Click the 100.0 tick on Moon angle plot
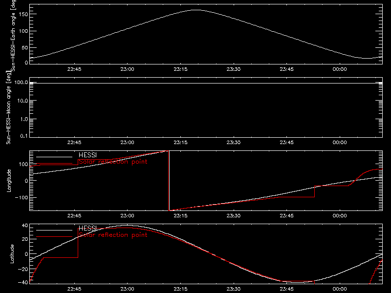The width and height of the screenshot is (391, 293). [22, 82]
